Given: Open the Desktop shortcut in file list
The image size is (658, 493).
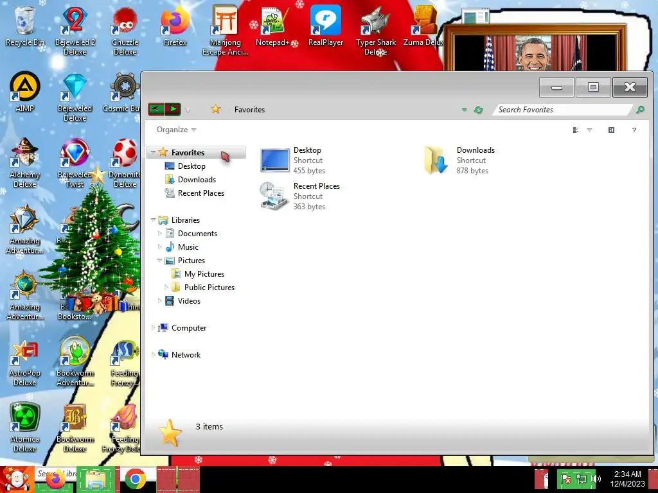Looking at the screenshot, I should (x=293, y=160).
